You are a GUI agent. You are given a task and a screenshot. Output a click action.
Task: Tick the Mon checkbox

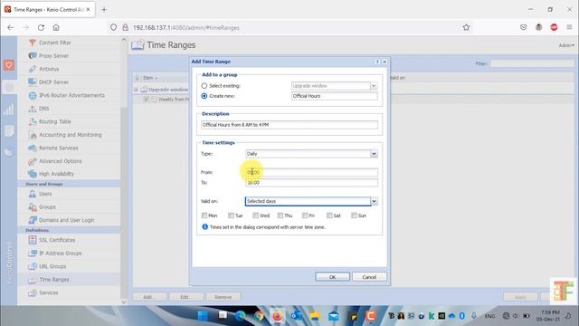204,216
